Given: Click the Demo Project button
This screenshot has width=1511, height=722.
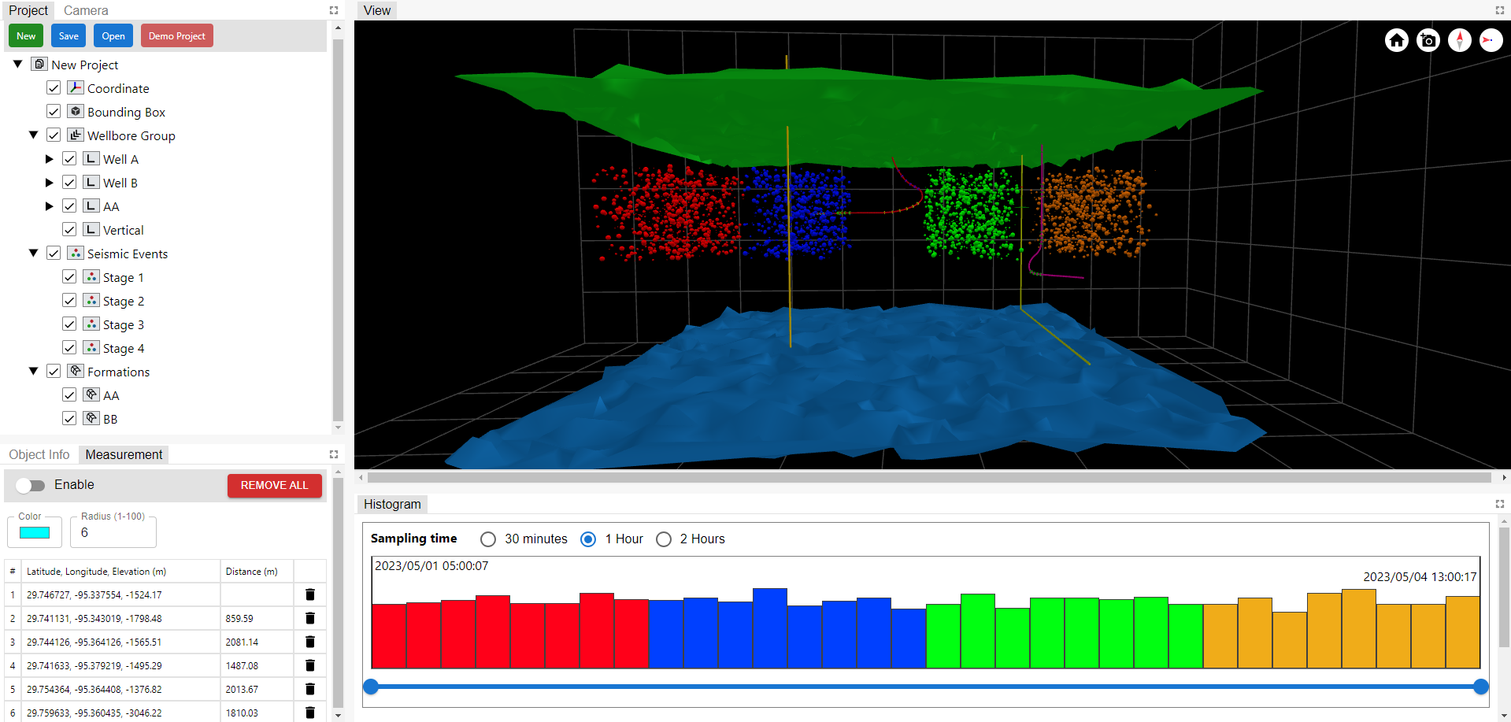Looking at the screenshot, I should 176,36.
